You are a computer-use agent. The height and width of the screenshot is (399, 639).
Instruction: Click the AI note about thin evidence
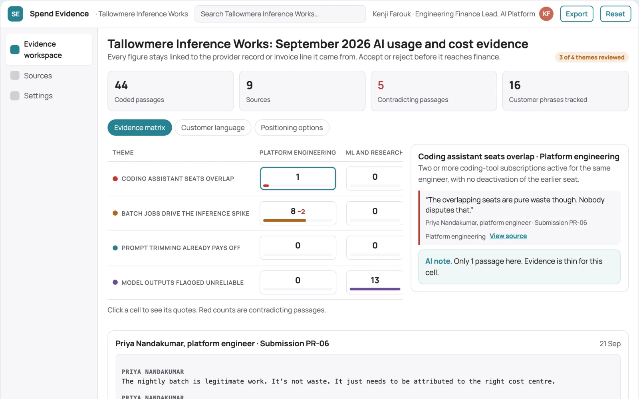[x=519, y=267]
